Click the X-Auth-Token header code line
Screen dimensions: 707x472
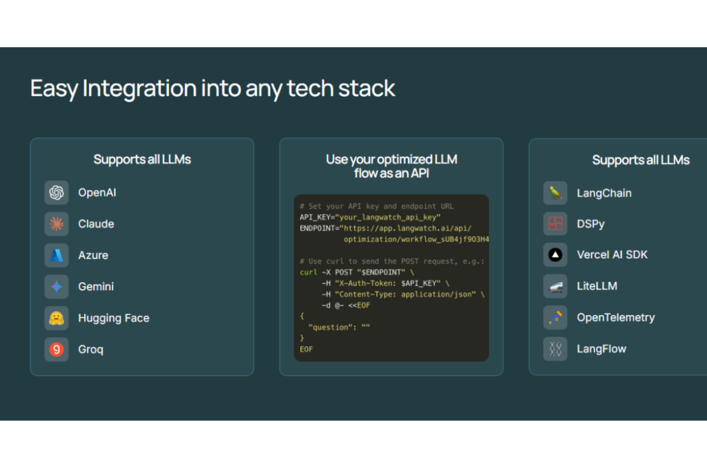pos(385,283)
